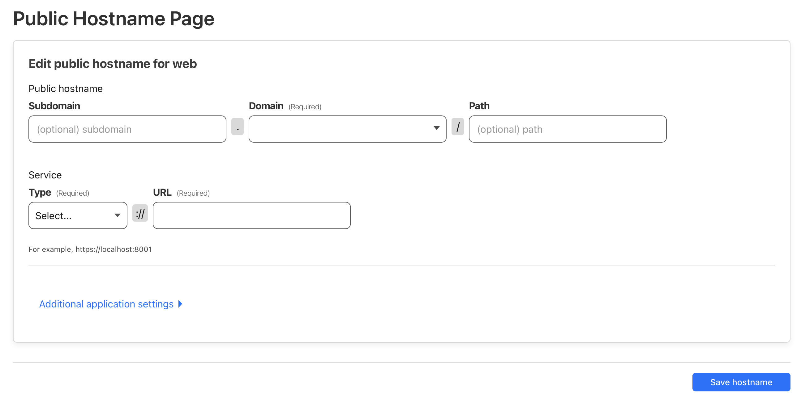Expand Additional application settings link
This screenshot has height=413, width=801.
point(106,304)
